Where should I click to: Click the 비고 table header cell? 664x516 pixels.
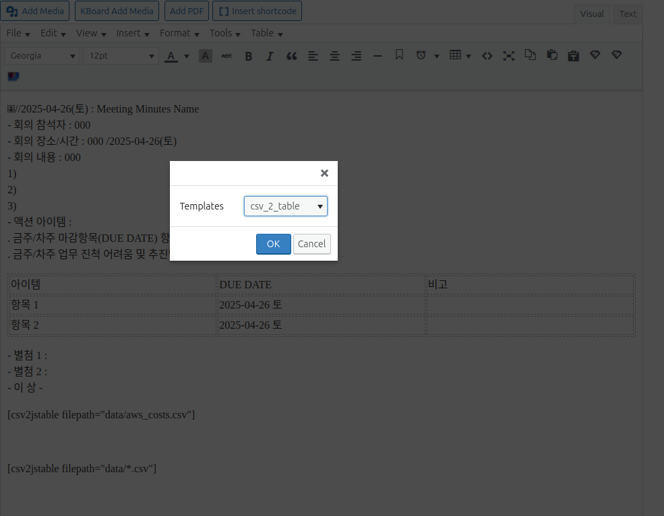(530, 284)
